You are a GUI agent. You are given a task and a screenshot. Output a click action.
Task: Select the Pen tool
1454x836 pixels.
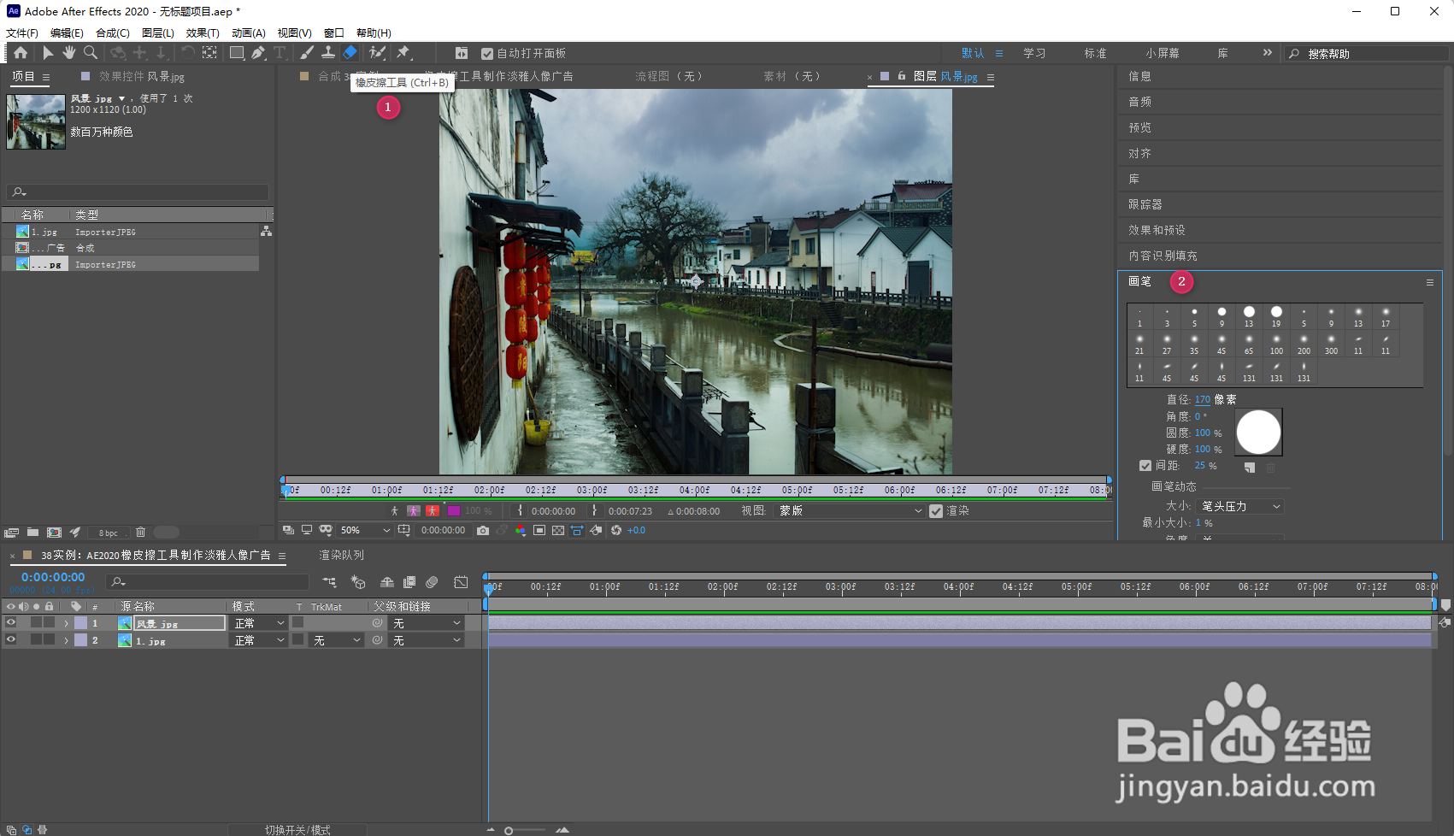coord(258,53)
